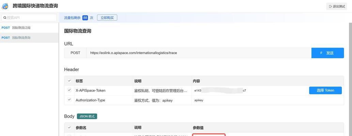Select the 国际物流查询 API in the sidebar
The image size is (352, 136).
click(x=21, y=38)
